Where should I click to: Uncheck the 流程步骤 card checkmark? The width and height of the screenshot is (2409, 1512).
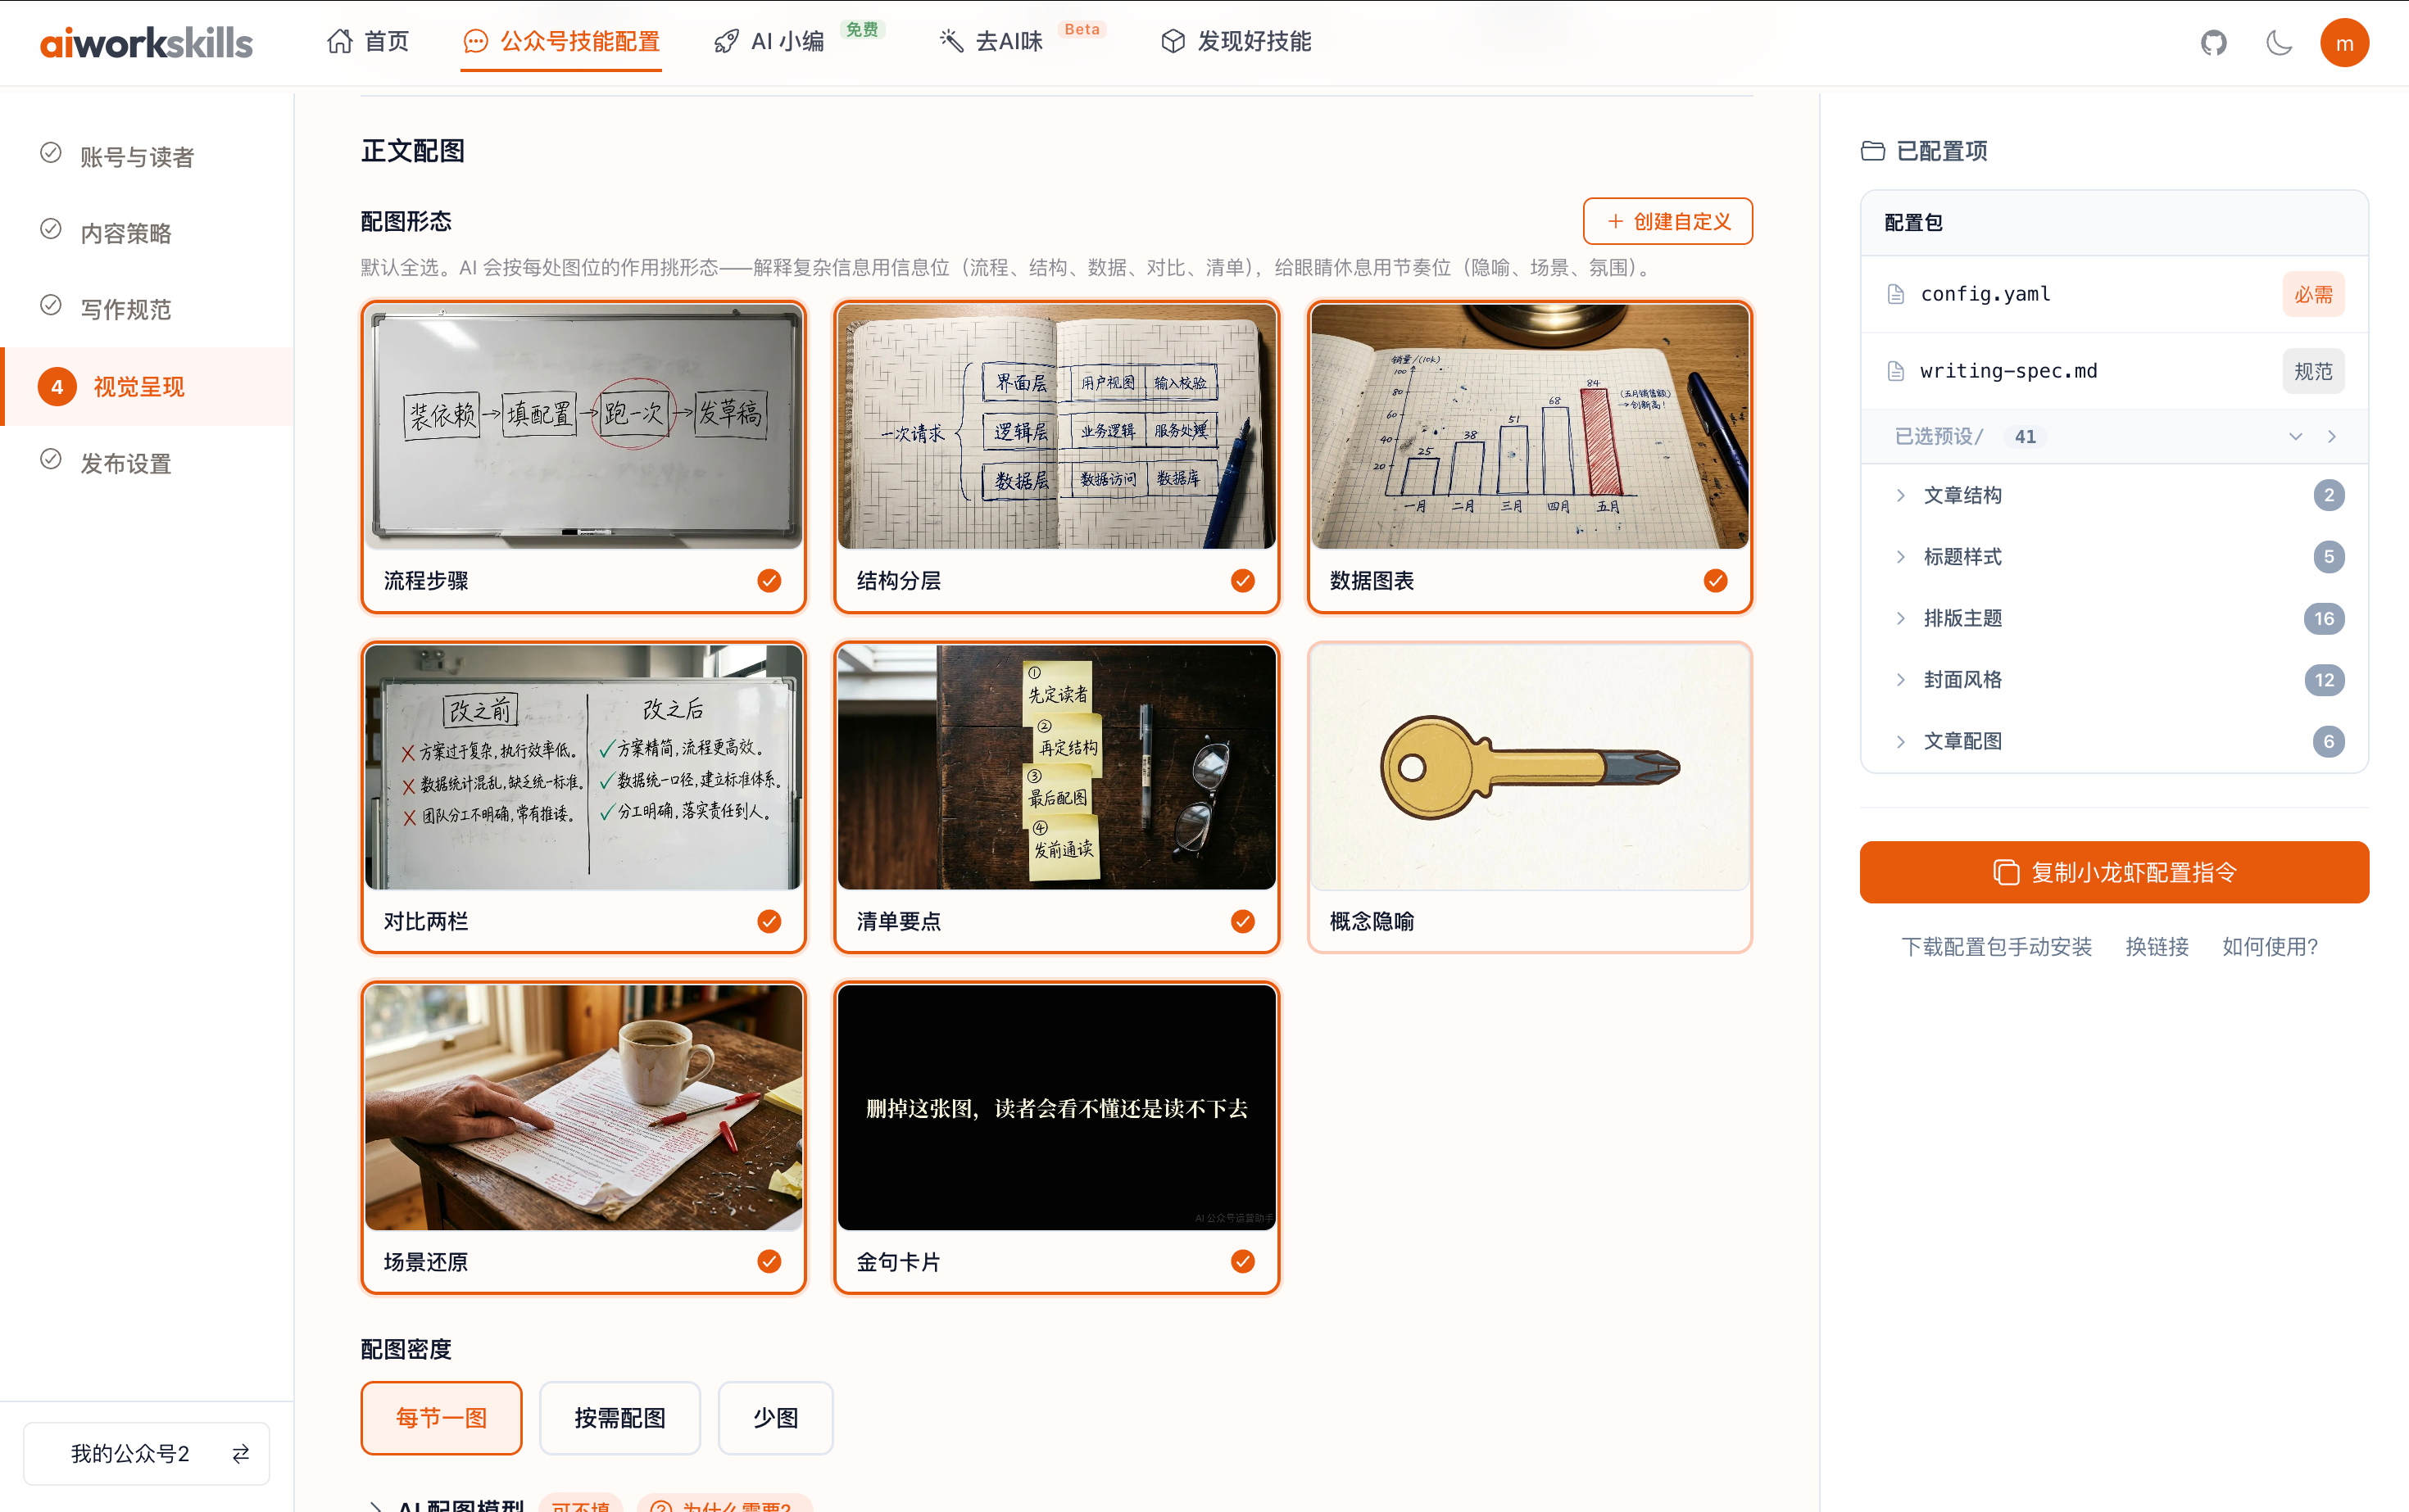[769, 581]
